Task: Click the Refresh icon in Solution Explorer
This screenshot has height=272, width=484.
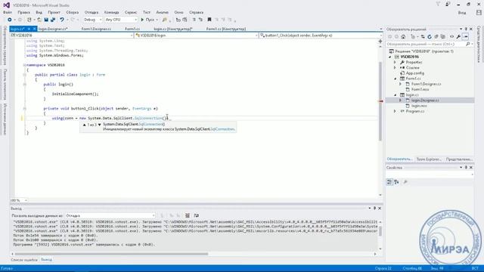Action: [x=430, y=37]
